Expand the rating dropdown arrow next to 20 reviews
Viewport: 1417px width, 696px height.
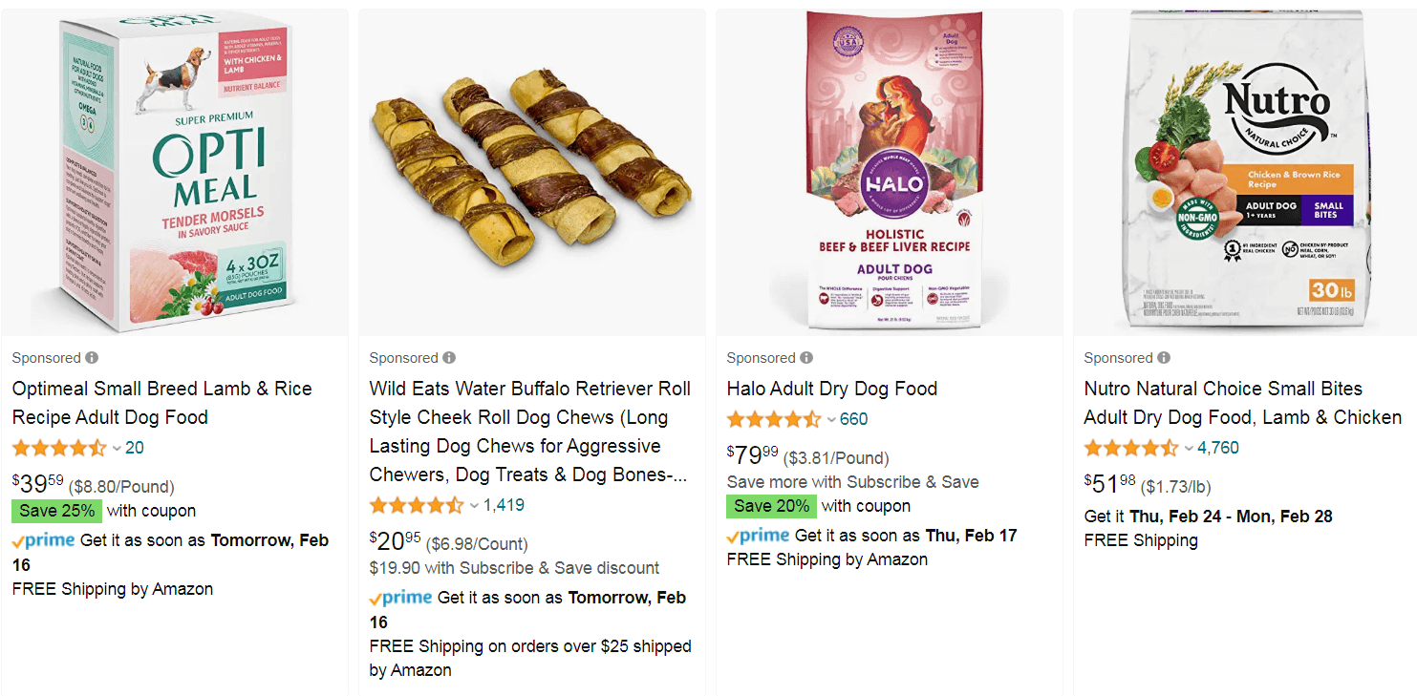point(117,448)
